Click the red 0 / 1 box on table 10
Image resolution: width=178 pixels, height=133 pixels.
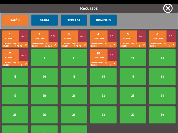click(x=112, y=55)
